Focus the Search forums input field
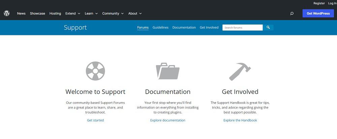The width and height of the screenshot is (337, 139). click(242, 28)
